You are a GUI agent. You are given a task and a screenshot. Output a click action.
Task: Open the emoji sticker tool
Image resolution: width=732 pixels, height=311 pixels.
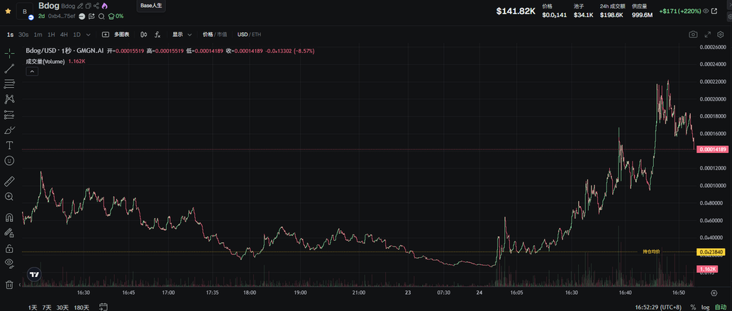10,161
